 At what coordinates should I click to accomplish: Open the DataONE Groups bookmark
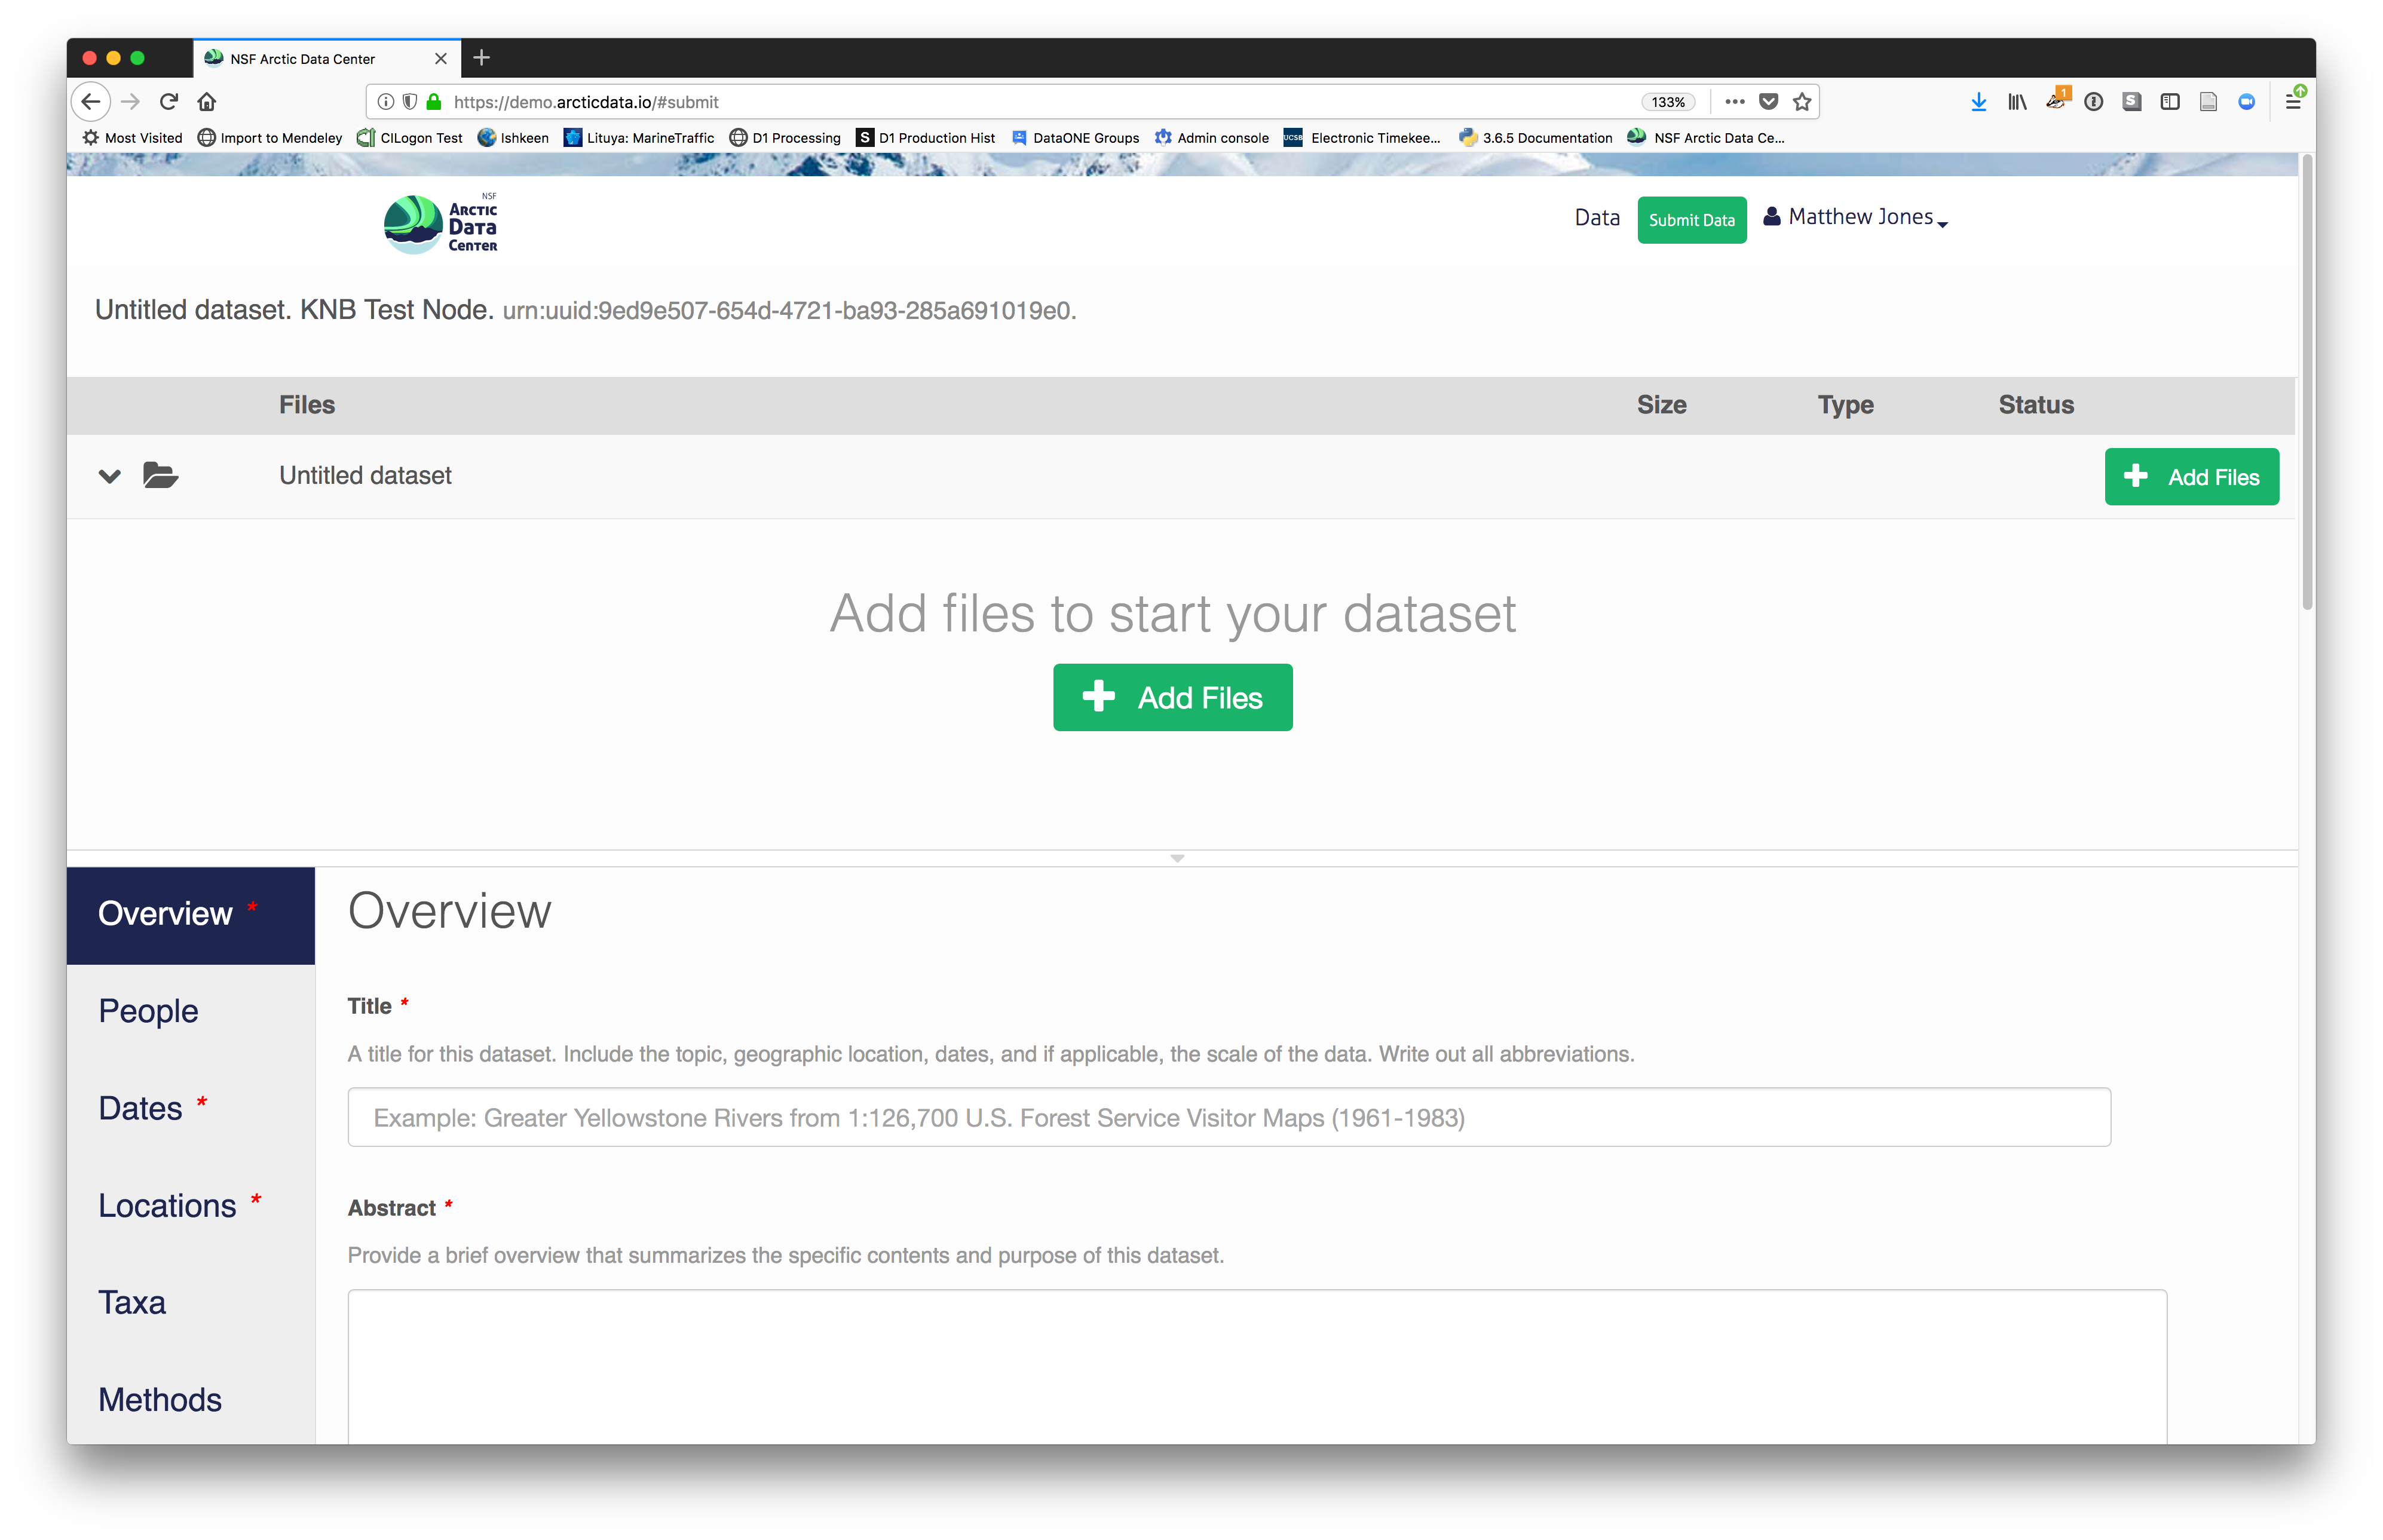point(1075,138)
